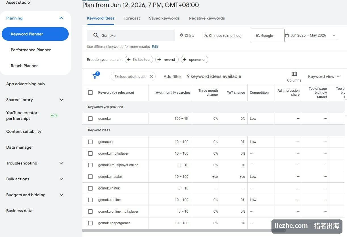
Task: Check the gomoku keyword row checkbox
Action: coord(90,119)
